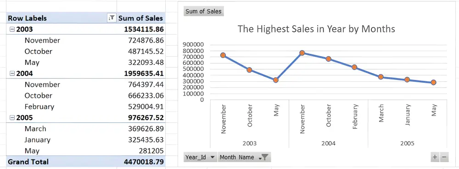This screenshot has height=169, width=459.
Task: Open the Row Labels filter dropdown
Action: click(x=112, y=18)
